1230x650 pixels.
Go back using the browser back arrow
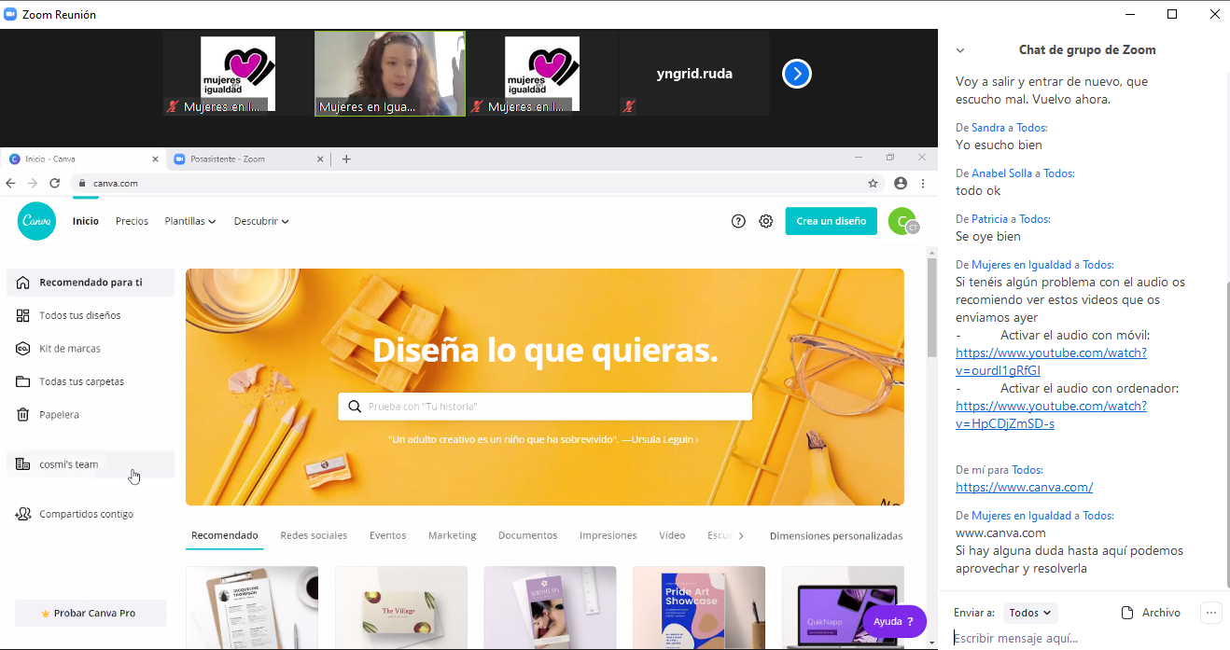[x=10, y=183]
